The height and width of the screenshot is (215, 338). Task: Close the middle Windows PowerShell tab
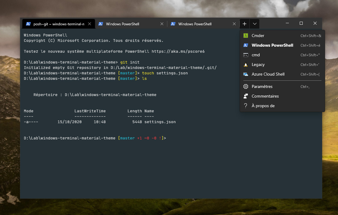click(162, 24)
